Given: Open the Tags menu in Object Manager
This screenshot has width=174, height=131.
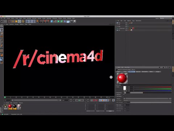Looking at the screenshot, I should coord(133,21).
